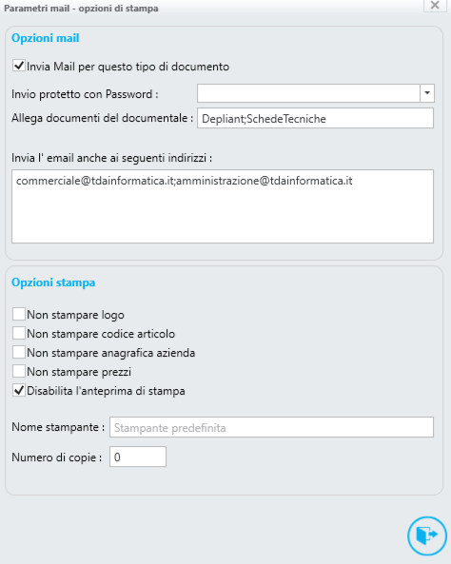
Task: Click the additional email addresses text area
Action: tap(223, 206)
